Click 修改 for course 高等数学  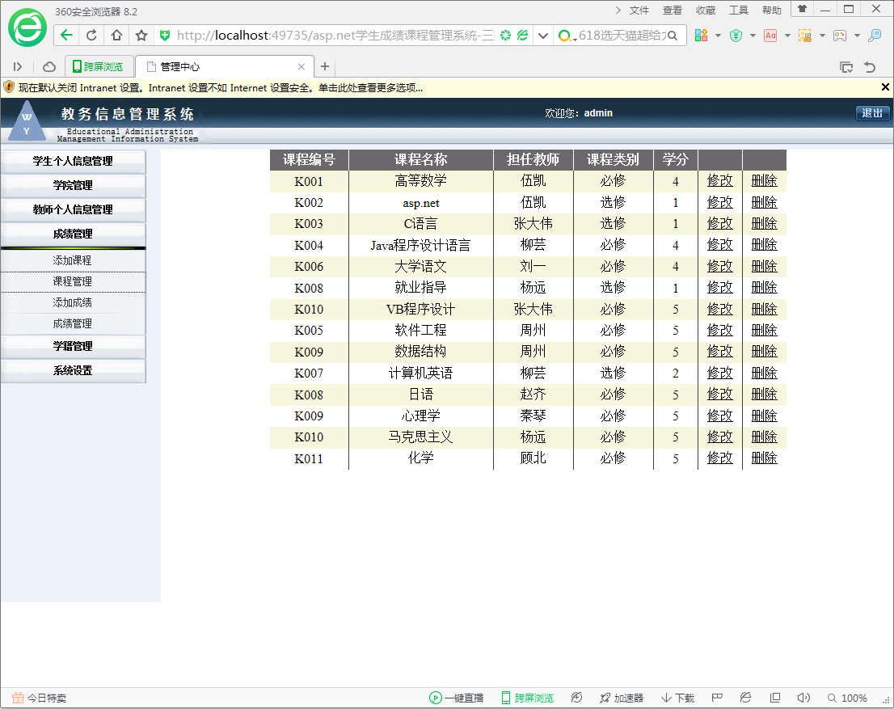coord(719,181)
